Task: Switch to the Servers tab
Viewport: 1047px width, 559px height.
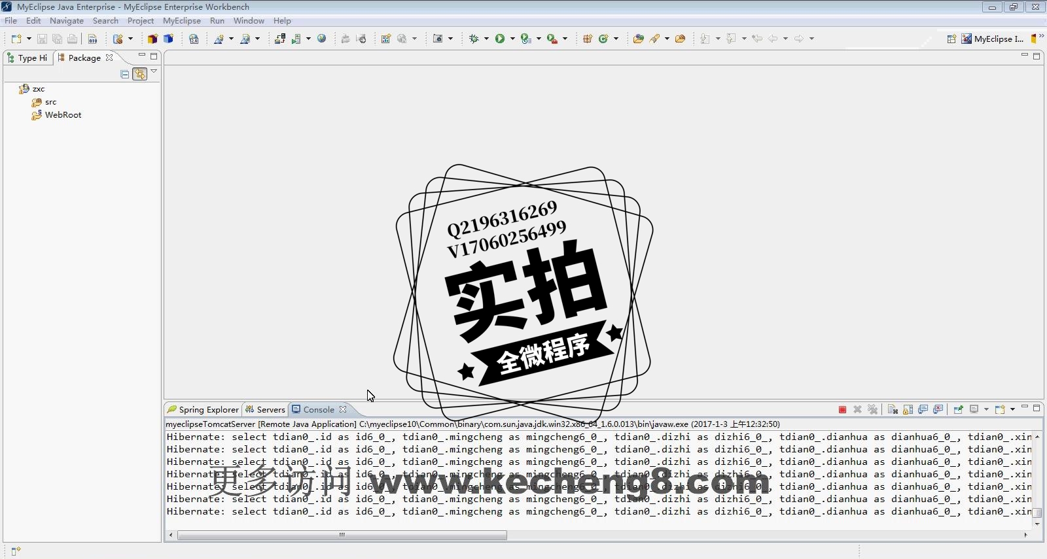Action: coord(265,409)
